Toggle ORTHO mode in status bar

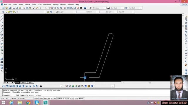point(47,99)
